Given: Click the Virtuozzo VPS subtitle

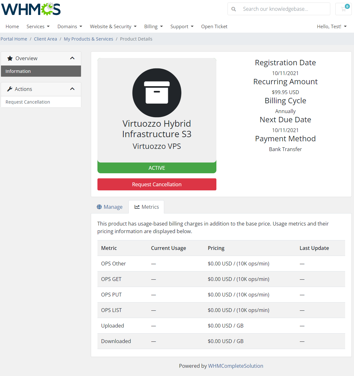Looking at the screenshot, I should click(157, 146).
